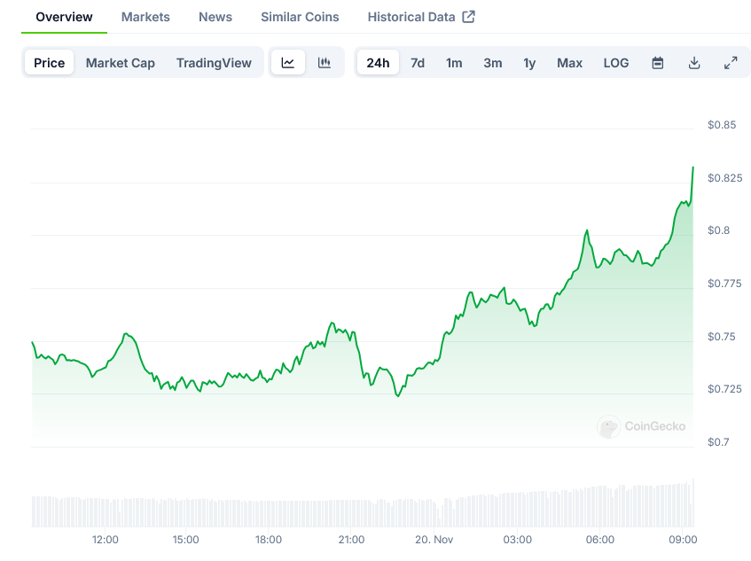Viewport: 751px width, 561px height.
Task: Expand chart to fullscreen
Action: tap(731, 63)
